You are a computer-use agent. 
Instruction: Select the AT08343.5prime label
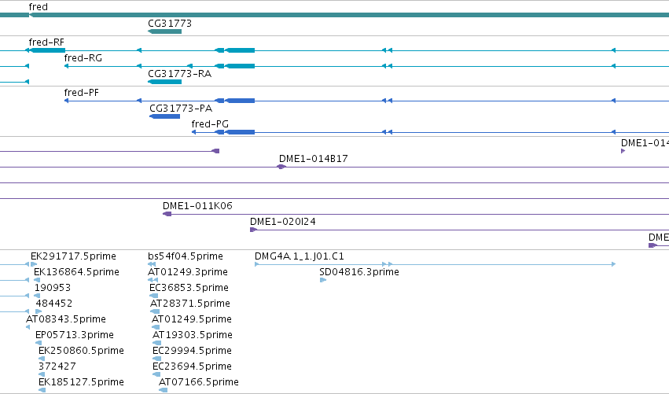(66, 319)
